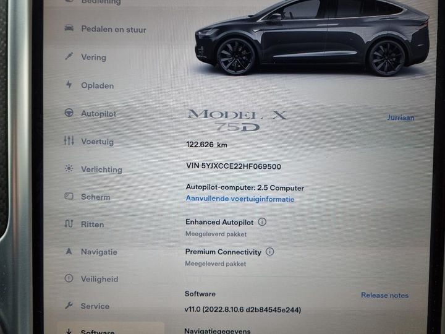Tap the Scherm display icon
The height and width of the screenshot is (334, 445).
(69, 196)
